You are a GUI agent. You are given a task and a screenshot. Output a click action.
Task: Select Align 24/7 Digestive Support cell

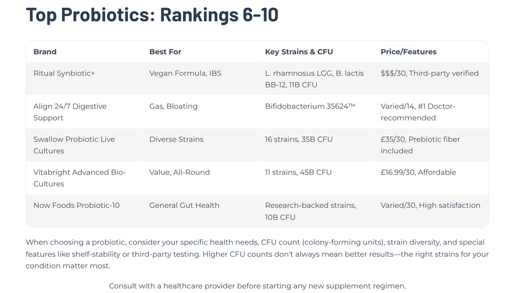click(84, 112)
